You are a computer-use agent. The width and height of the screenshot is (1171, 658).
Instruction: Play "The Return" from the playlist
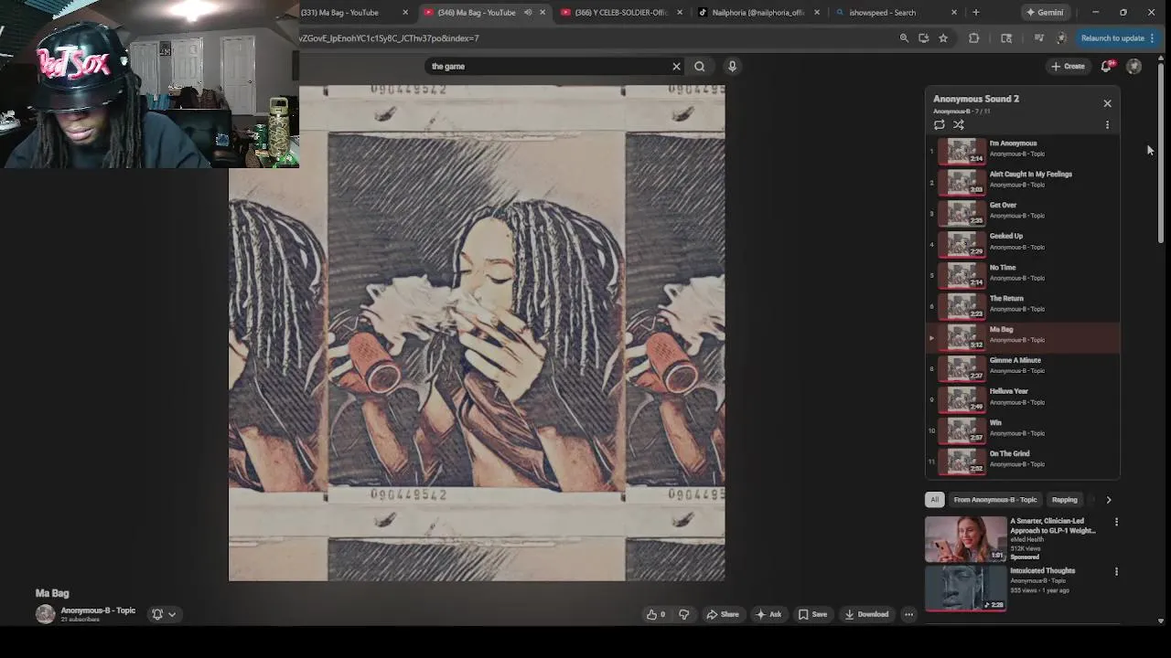[1023, 304]
